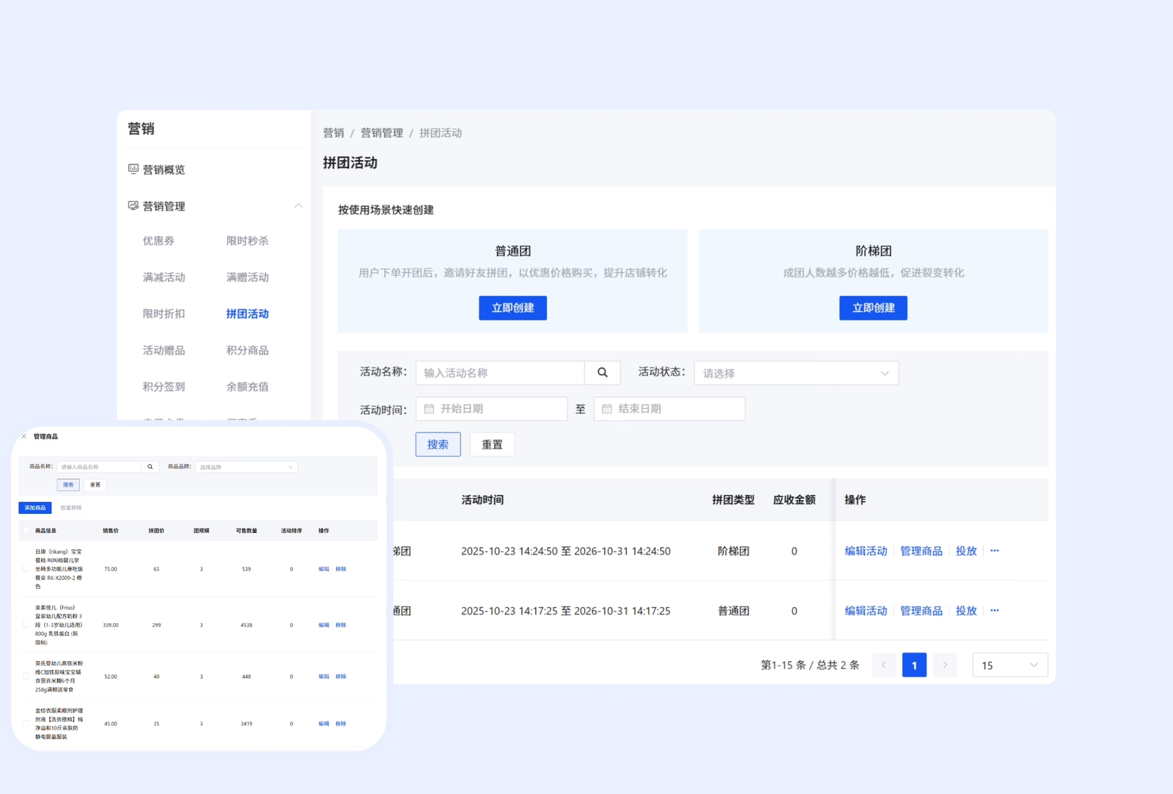The height and width of the screenshot is (794, 1173).
Task: Open the 选择品牌 brand dropdown
Action: (246, 466)
